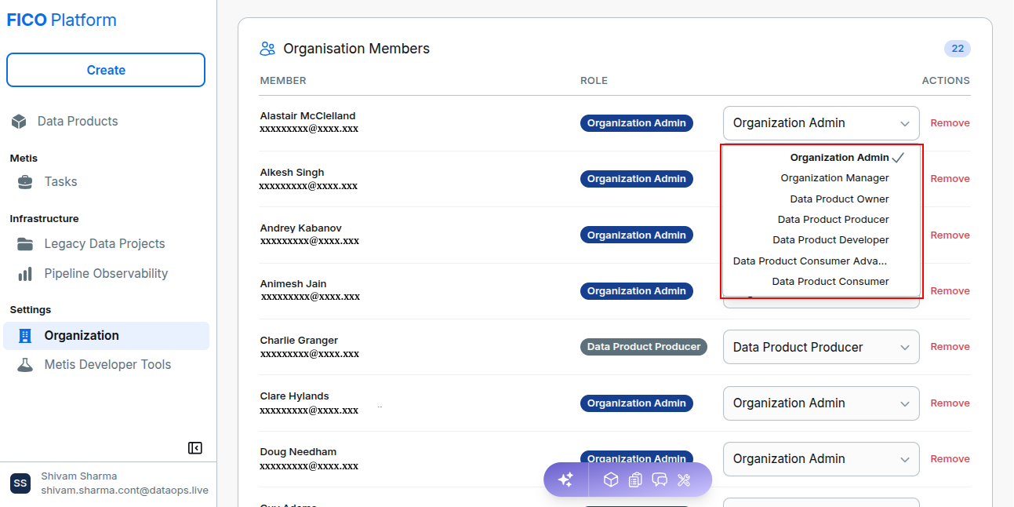
Task: Click the sparkles AI assistant icon
Action: pos(565,480)
